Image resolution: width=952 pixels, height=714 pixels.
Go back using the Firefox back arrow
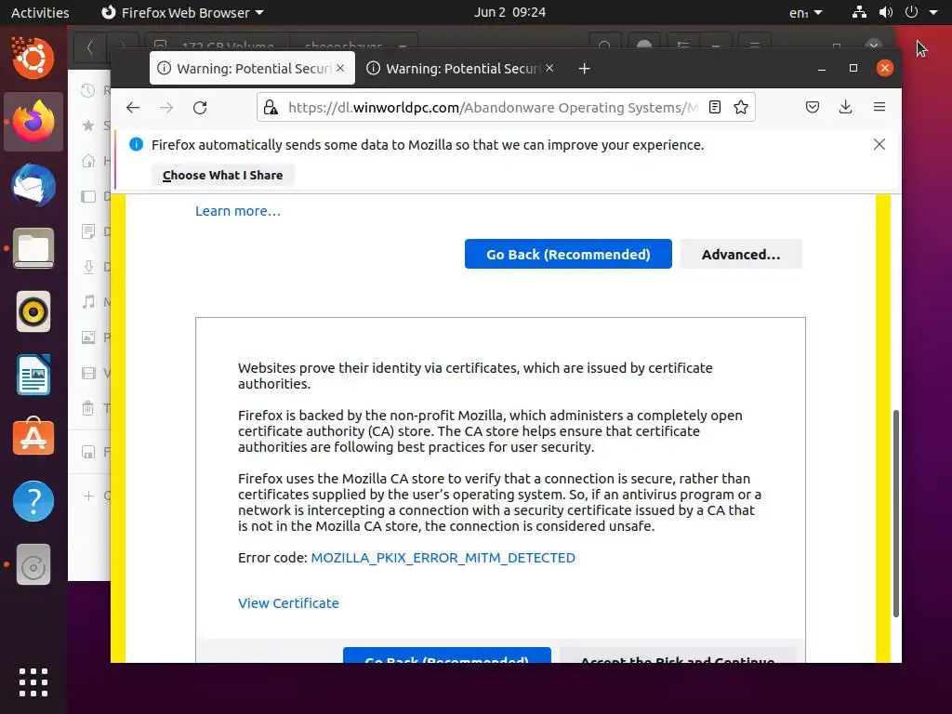pos(133,108)
